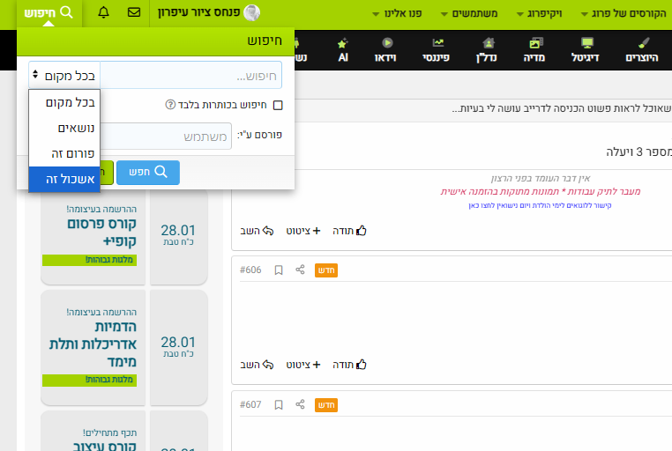Open הדמיות אדריכלות ותלת מימד course card

(93, 347)
